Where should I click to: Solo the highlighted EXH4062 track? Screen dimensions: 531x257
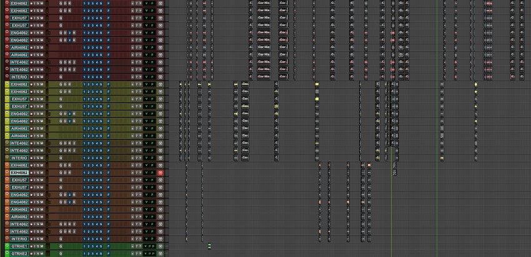point(38,172)
